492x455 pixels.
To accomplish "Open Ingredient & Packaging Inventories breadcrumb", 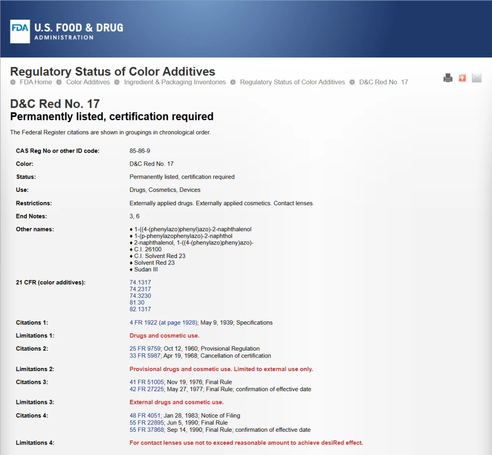I will pyautogui.click(x=175, y=82).
